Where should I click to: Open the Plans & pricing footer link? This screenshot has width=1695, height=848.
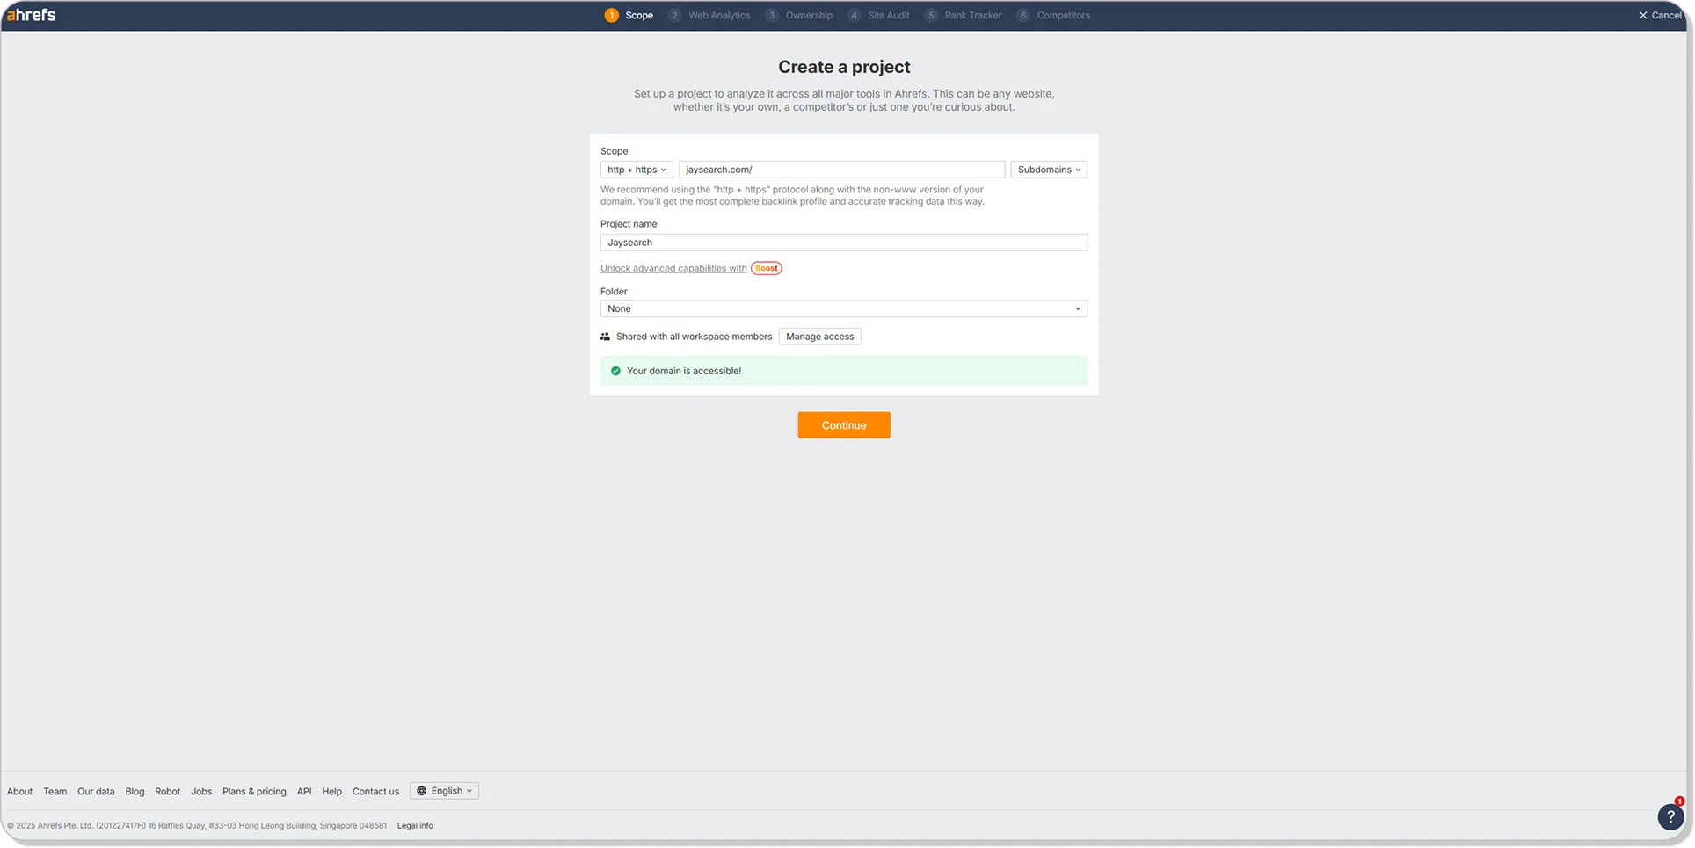254,792
